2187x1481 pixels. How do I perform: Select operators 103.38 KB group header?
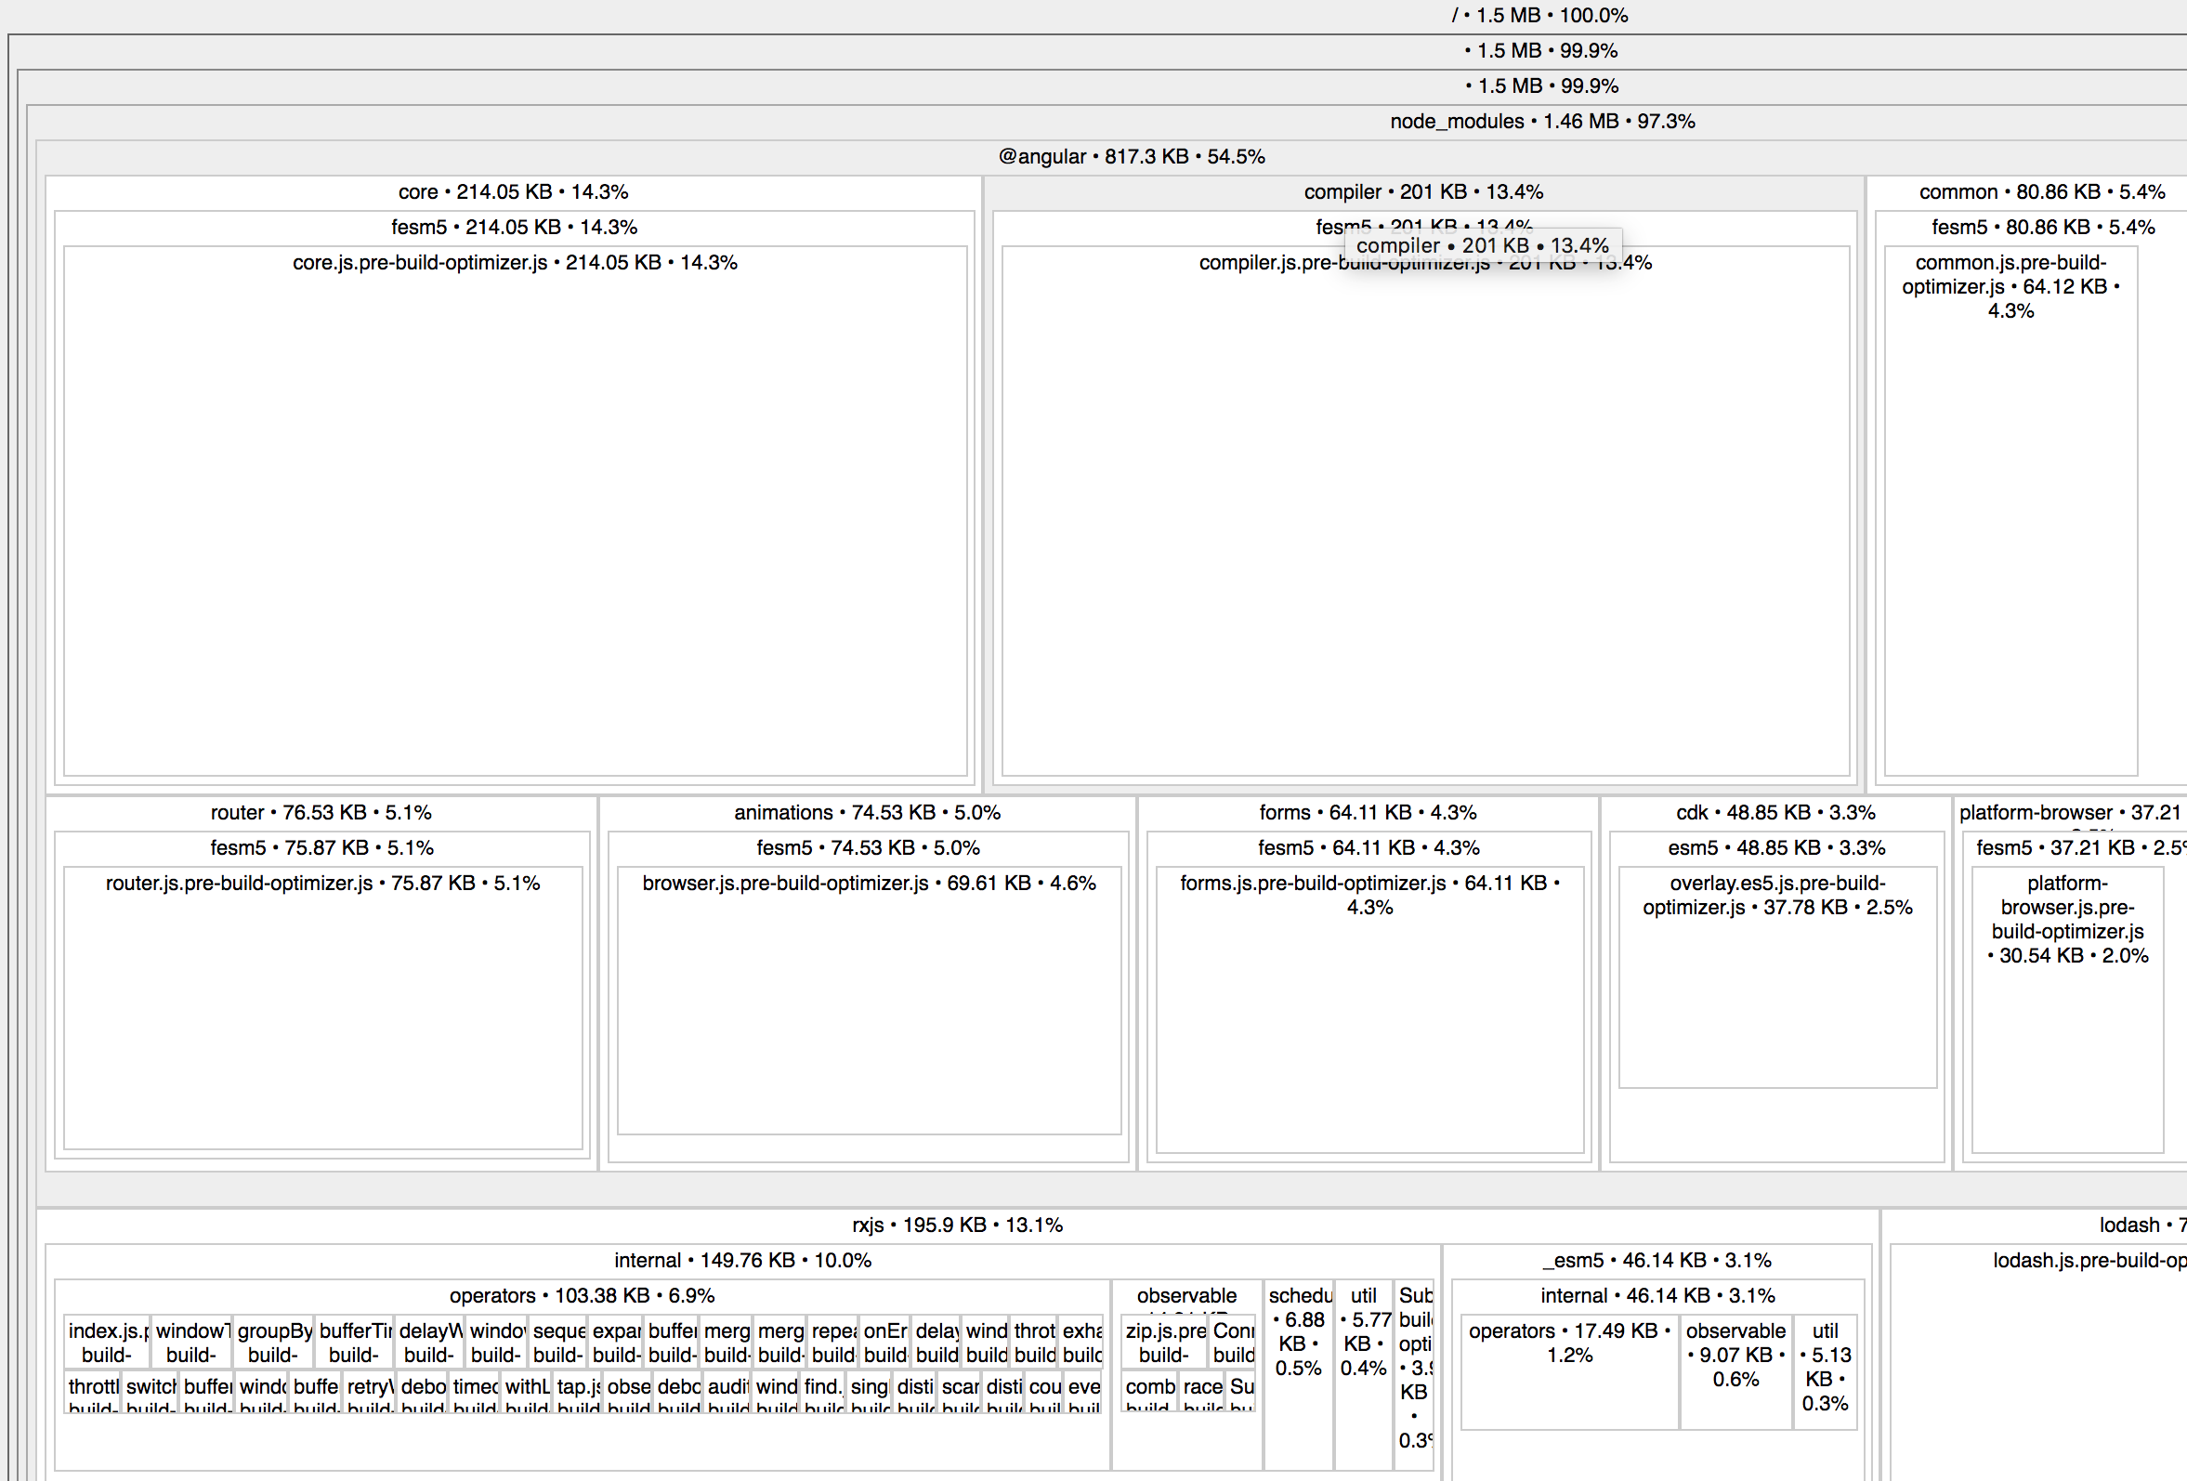pos(582,1295)
